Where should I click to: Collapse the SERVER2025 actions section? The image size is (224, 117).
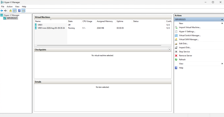[222, 19]
